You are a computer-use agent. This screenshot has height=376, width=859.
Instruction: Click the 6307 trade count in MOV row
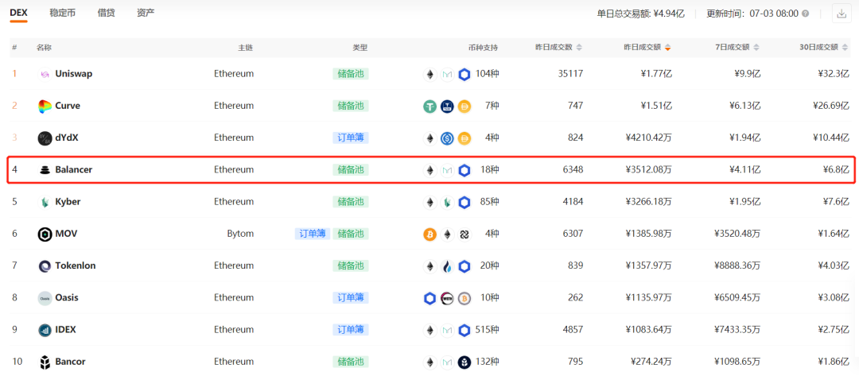point(573,234)
